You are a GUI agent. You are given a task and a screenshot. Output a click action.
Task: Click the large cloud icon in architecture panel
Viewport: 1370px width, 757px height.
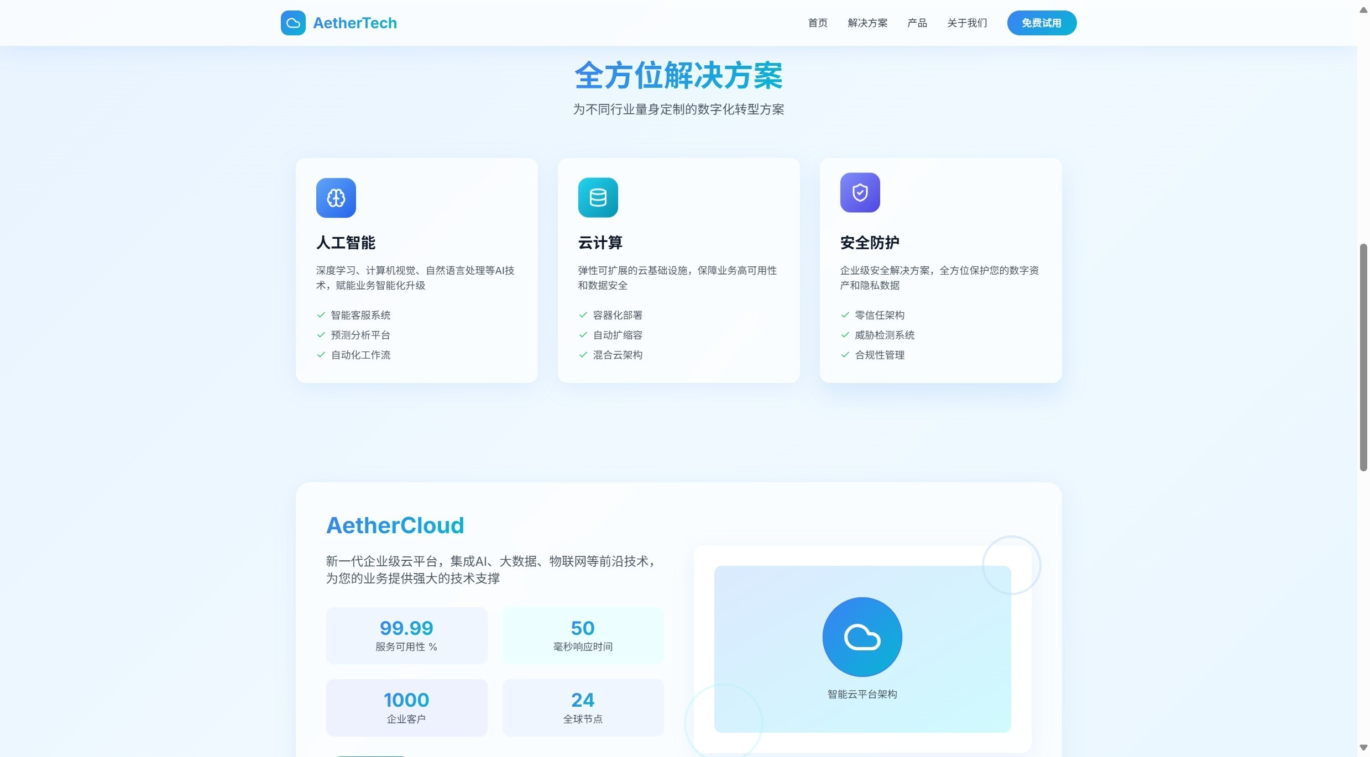point(862,637)
